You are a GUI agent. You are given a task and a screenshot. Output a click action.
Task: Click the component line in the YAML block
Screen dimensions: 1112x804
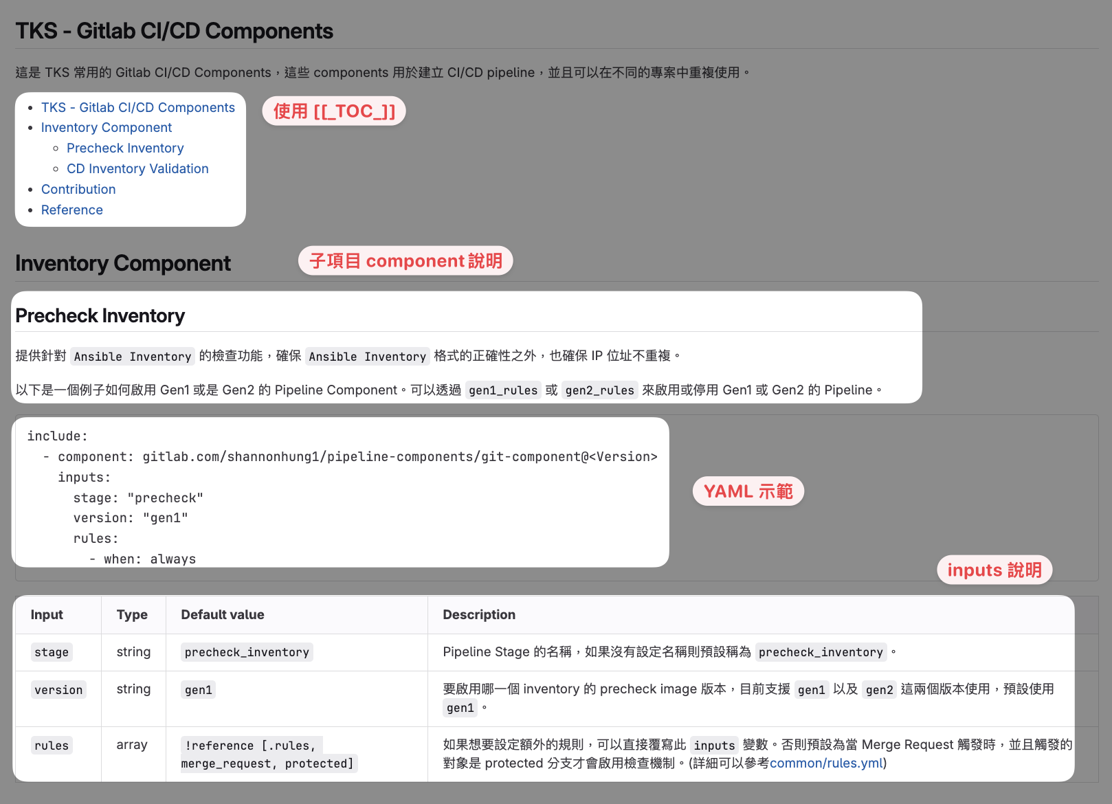[x=350, y=456]
